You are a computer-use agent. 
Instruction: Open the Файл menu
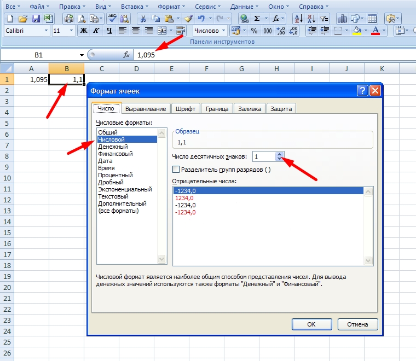[x=39, y=7]
